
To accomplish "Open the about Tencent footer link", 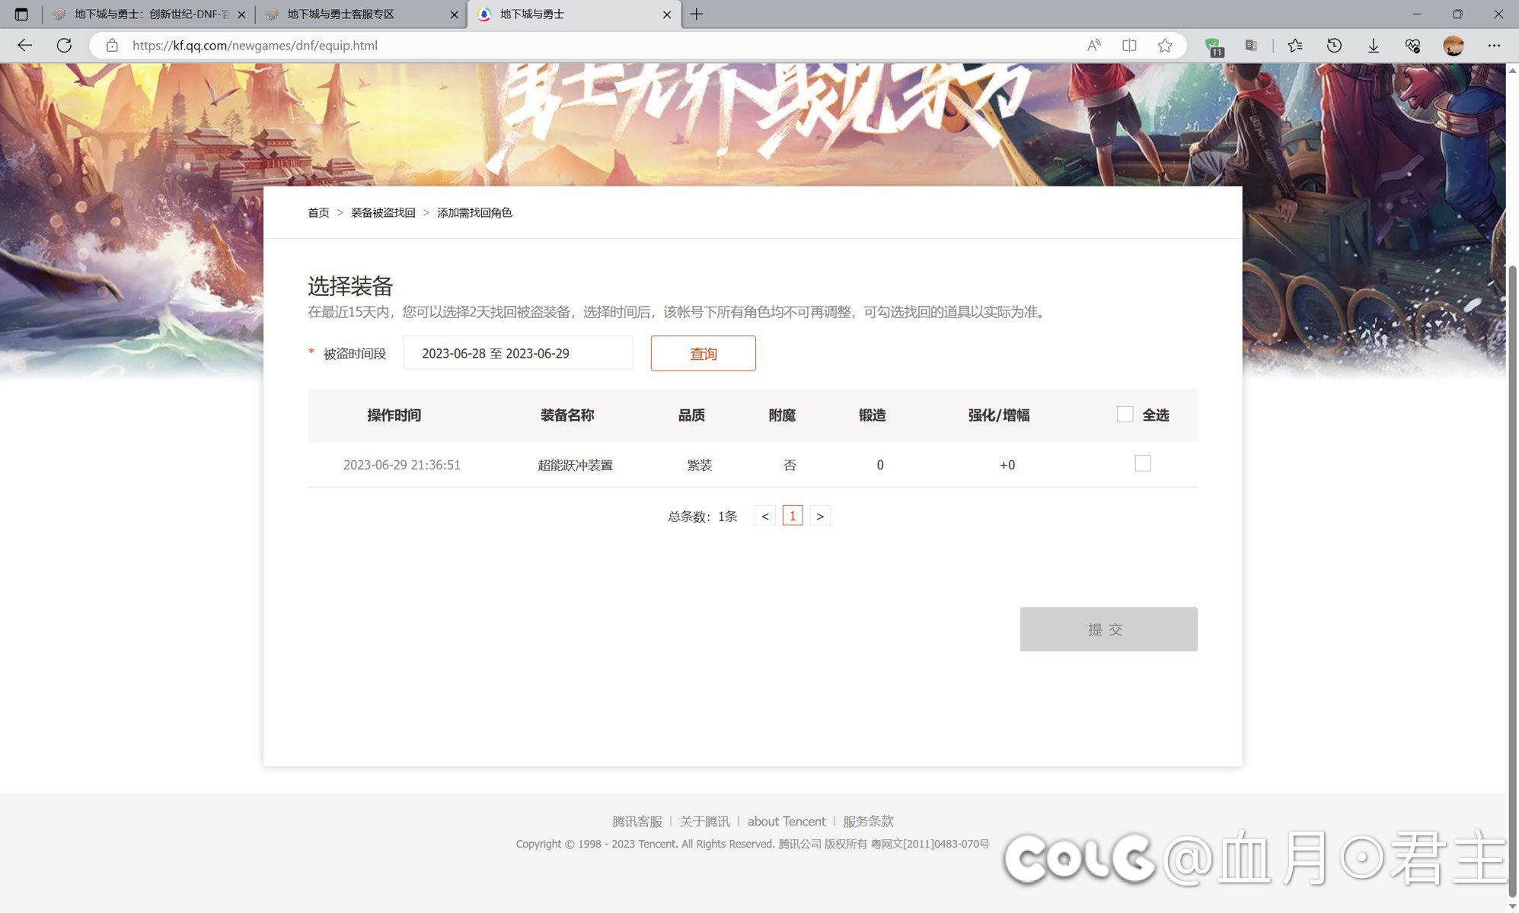I will pos(787,821).
